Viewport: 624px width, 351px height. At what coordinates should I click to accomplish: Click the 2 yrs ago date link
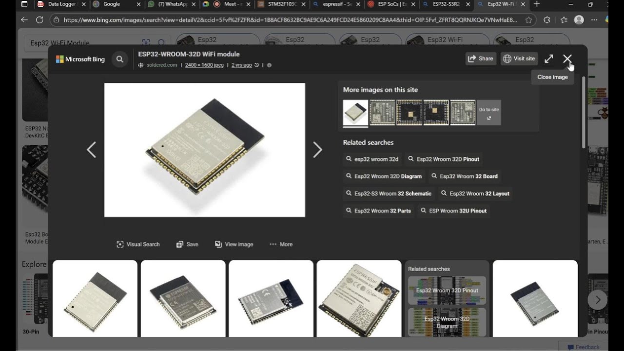242,65
